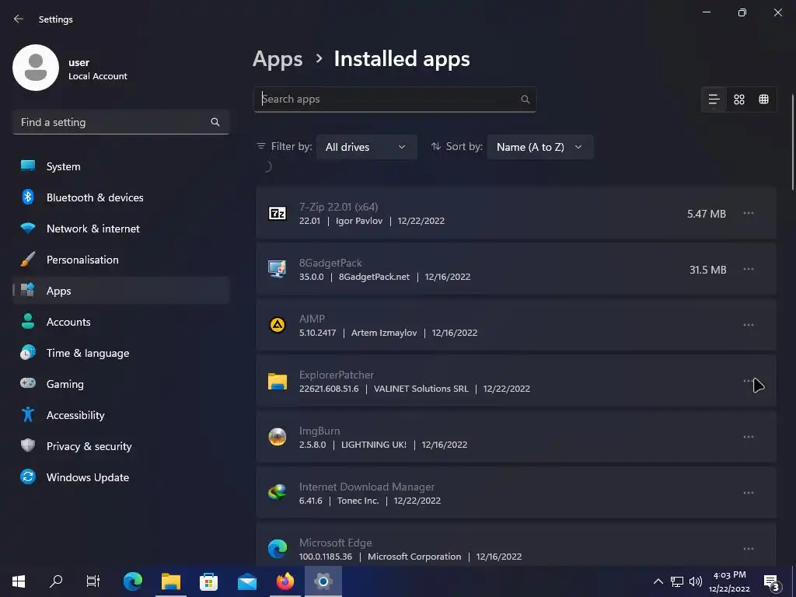The image size is (796, 597).
Task: Switch to grid view layout
Action: click(x=739, y=99)
